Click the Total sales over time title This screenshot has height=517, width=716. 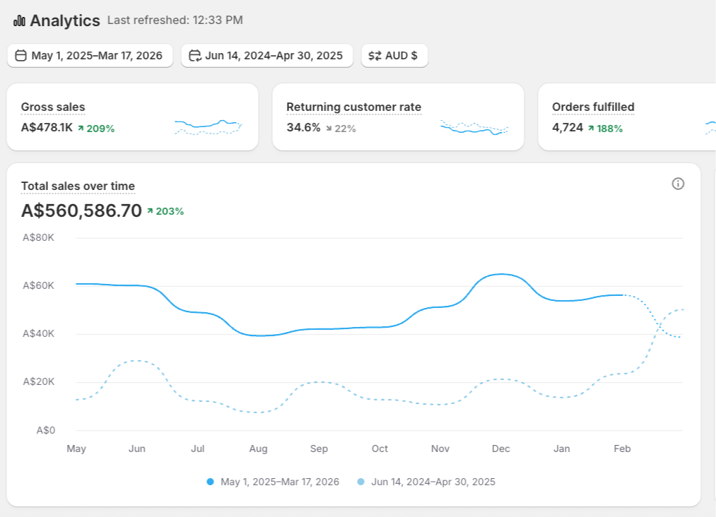(x=78, y=186)
